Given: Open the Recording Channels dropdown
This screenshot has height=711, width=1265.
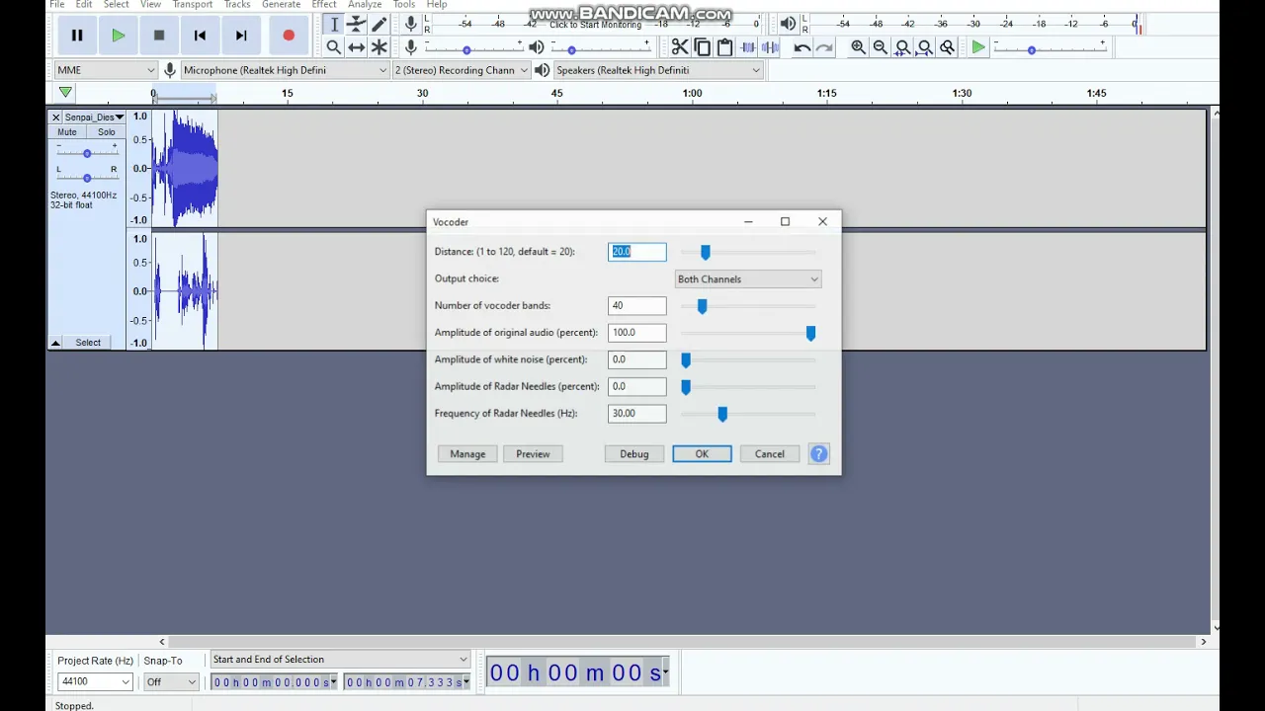Looking at the screenshot, I should 461,70.
